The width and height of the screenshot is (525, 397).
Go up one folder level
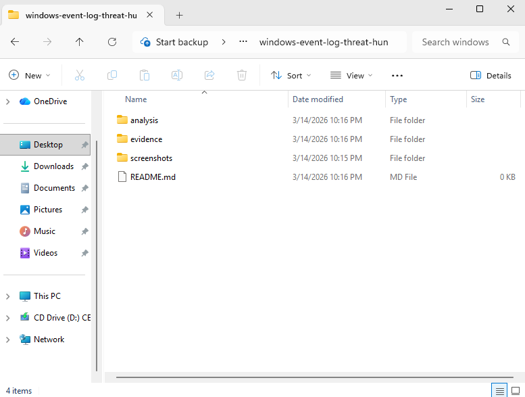79,42
